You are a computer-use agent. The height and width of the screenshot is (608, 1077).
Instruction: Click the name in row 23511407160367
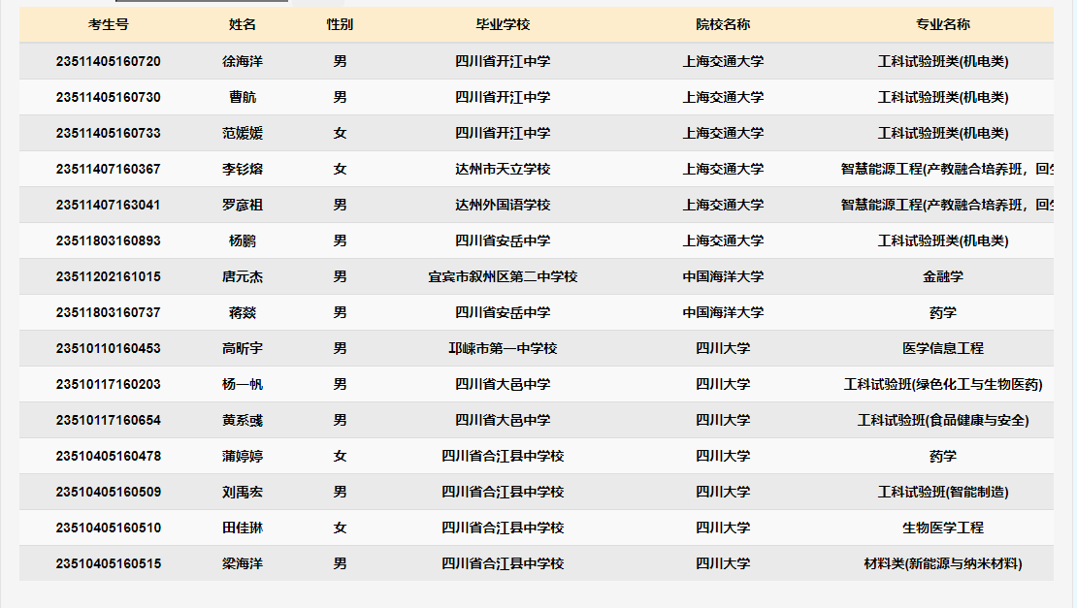pos(243,169)
